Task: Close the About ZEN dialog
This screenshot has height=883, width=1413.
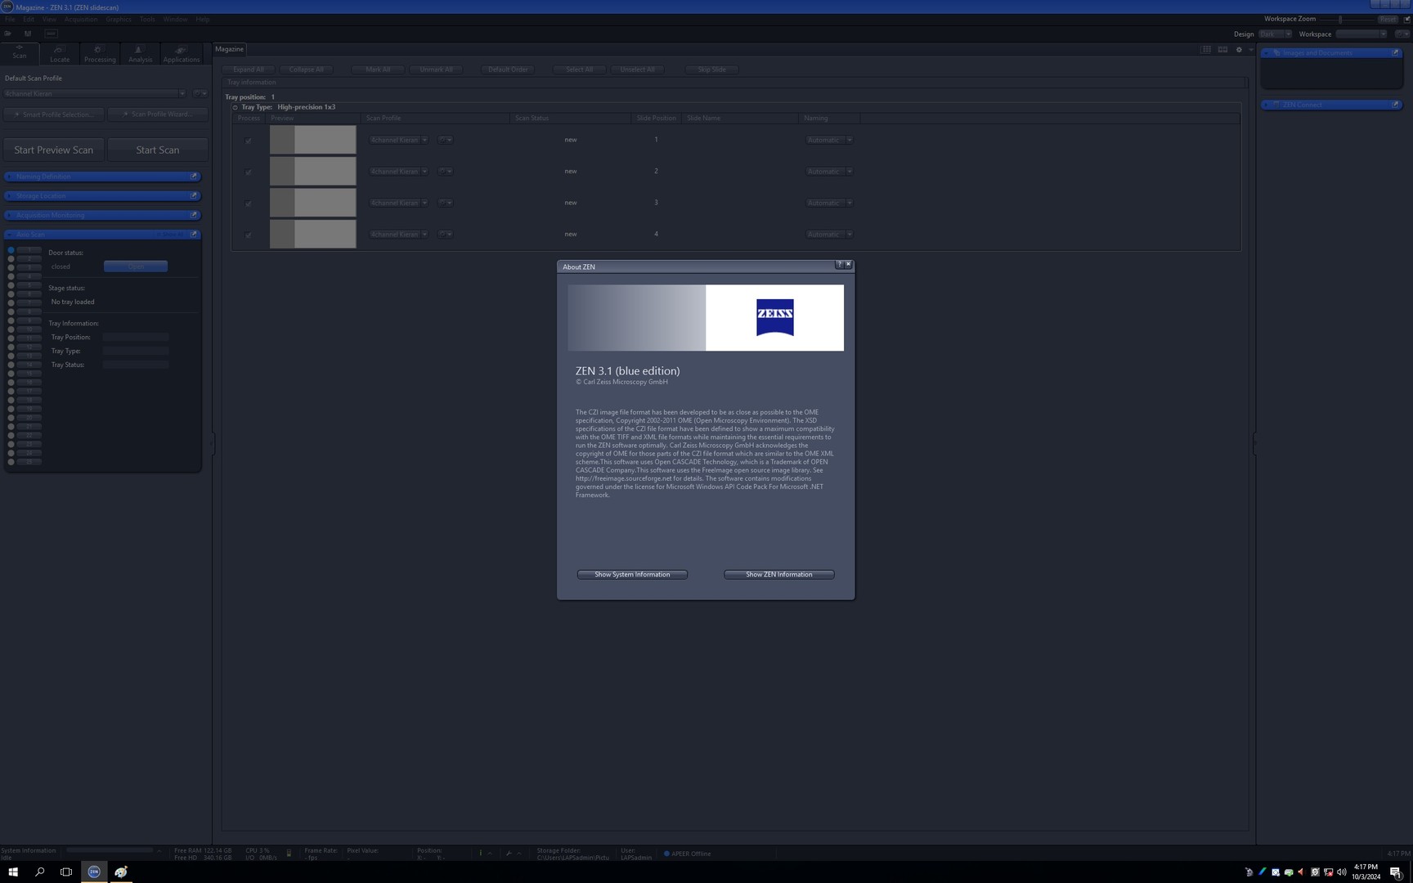Action: tap(848, 265)
